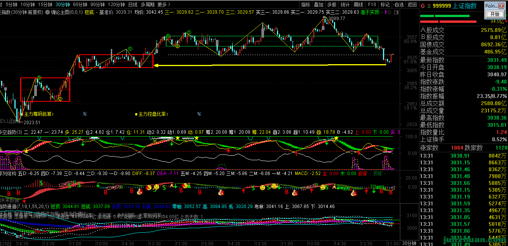
Task: Click the 总成交量 row
Action: [x=463, y=110]
